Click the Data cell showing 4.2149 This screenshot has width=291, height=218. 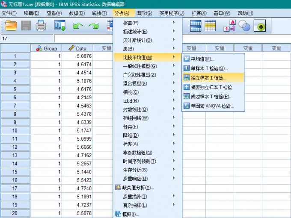(x=77, y=97)
